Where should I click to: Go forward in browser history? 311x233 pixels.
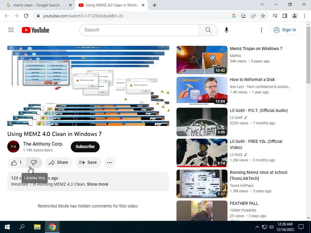click(x=16, y=16)
